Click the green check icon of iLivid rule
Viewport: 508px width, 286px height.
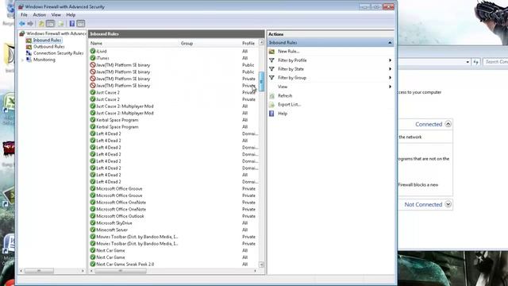93,51
